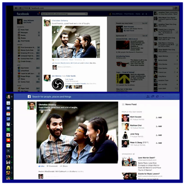Open the small group photo in old layout post
This screenshot has width=185, height=185.
(76, 42)
